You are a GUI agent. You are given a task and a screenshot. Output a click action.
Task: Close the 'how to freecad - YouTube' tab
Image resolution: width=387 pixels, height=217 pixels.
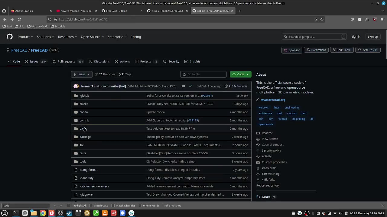point(96,11)
